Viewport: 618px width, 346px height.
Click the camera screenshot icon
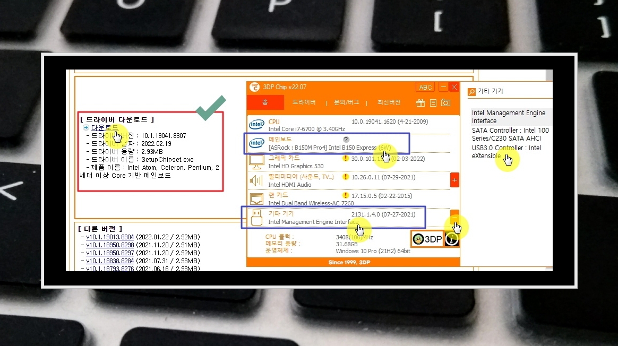pyautogui.click(x=446, y=103)
